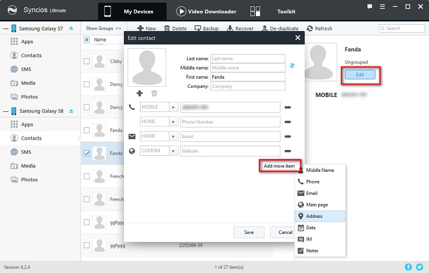Screen dimensions: 429x273
Task: Check the first Dancy contact checkbox
Action: (86, 84)
